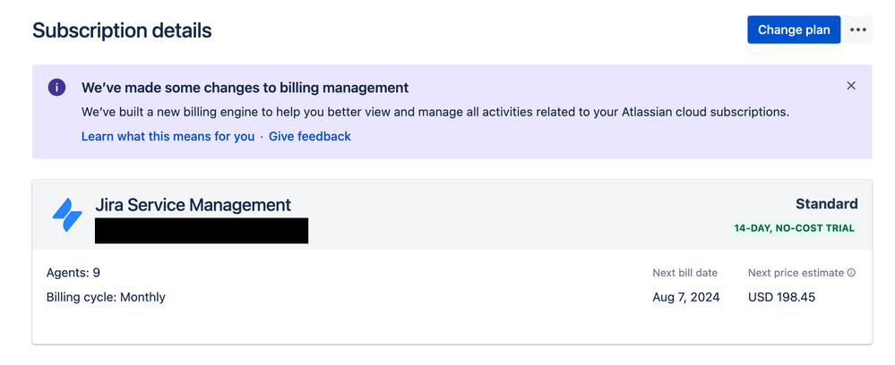
Task: Click the Next price estimate label
Action: tap(796, 273)
